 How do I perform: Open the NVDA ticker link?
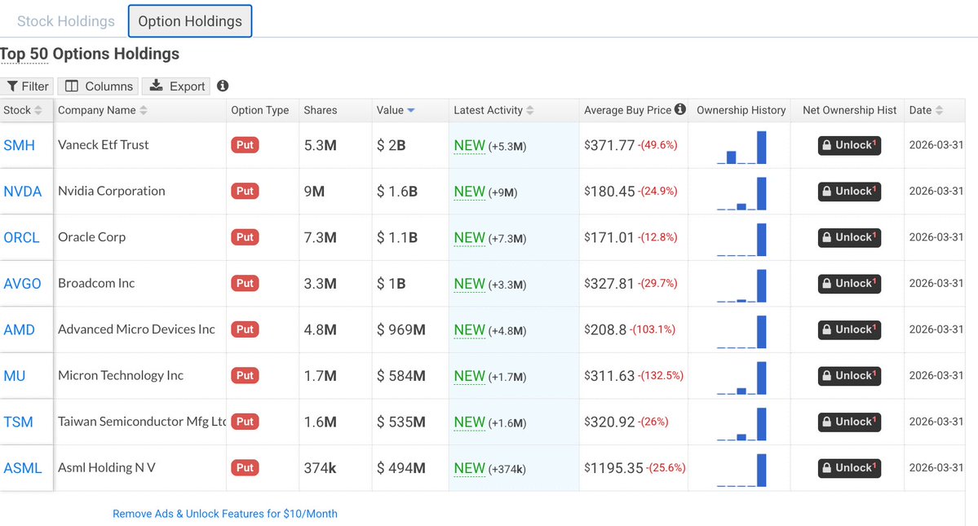point(23,192)
